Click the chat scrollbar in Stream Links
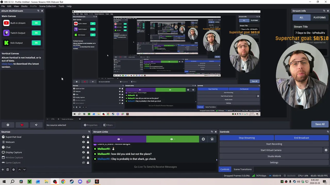This screenshot has height=185, width=330. (x=217, y=160)
